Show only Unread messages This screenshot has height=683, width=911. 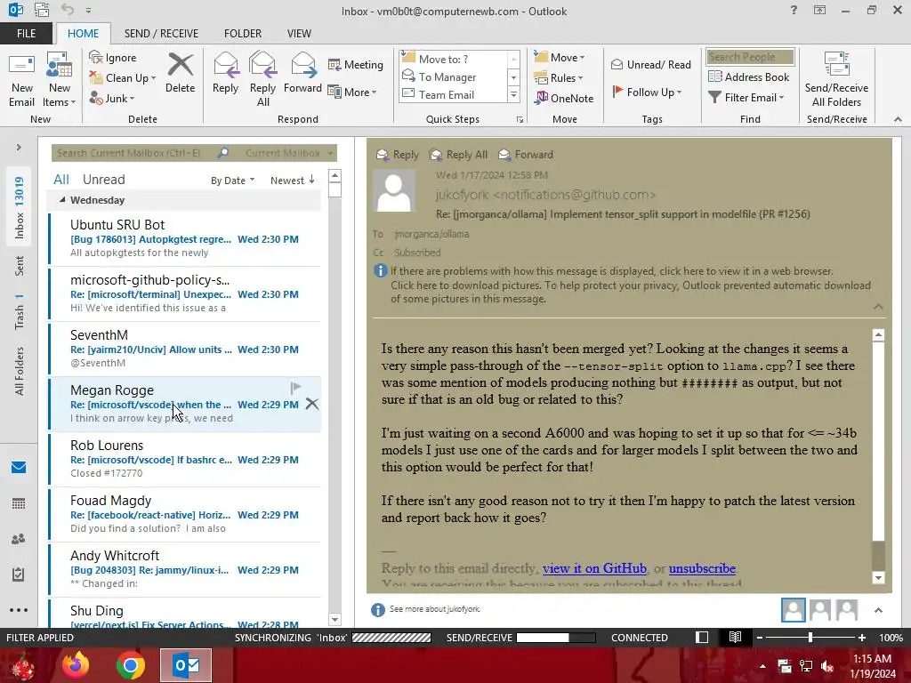point(103,180)
